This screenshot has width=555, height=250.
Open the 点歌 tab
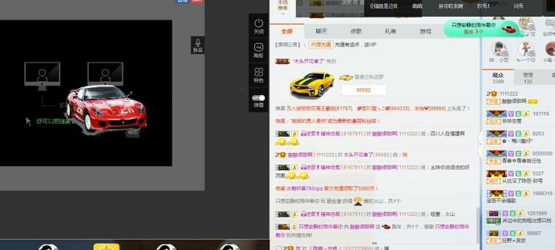pos(356,31)
